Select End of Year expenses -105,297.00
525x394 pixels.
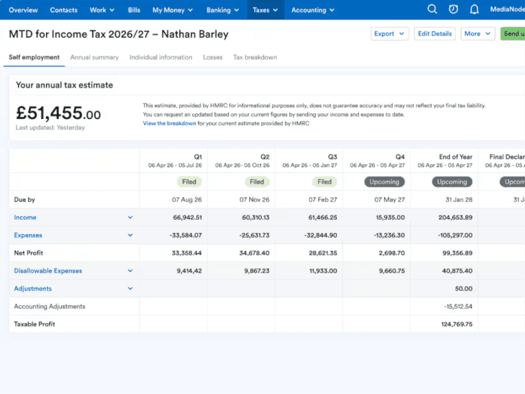pyautogui.click(x=455, y=235)
